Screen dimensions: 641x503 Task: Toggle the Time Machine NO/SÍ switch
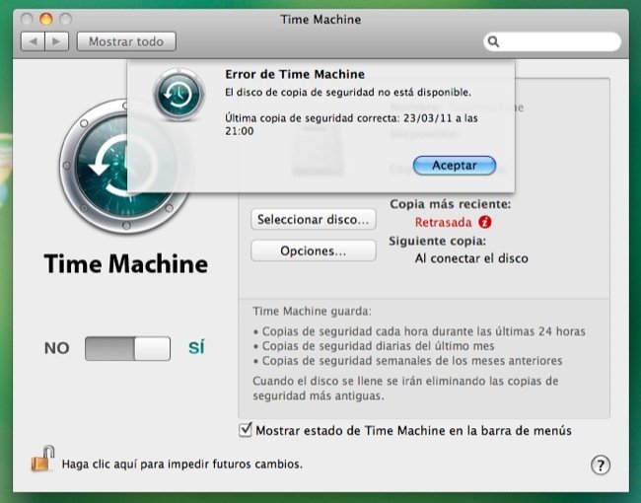127,348
